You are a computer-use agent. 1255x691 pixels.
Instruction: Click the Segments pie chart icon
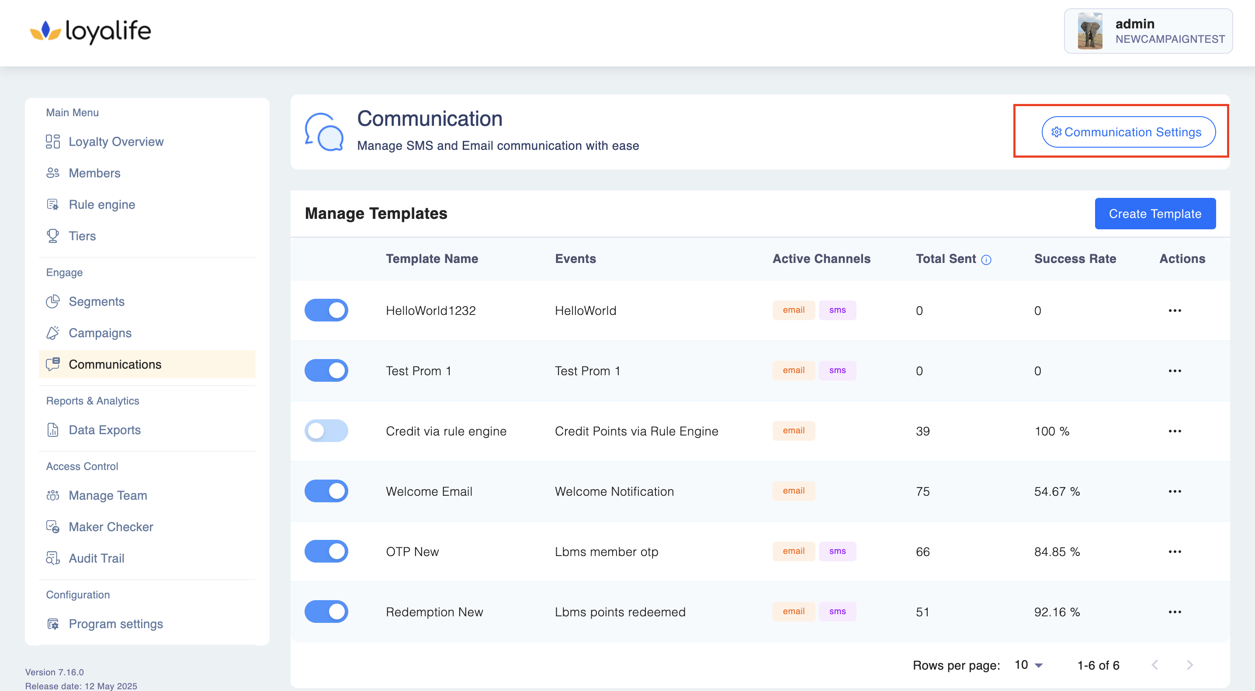click(52, 302)
